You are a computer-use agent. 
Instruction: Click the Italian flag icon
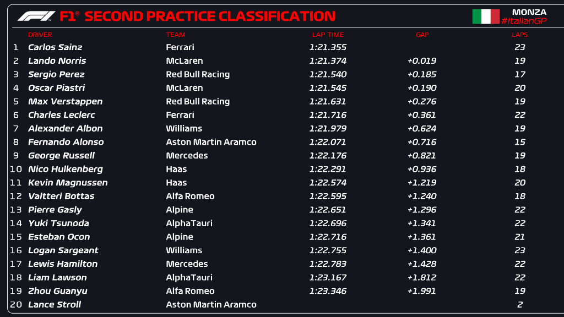[x=486, y=17]
